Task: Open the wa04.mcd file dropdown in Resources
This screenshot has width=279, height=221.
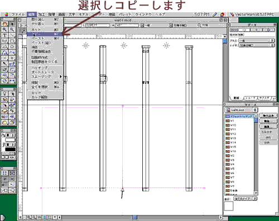Action: tap(241, 110)
